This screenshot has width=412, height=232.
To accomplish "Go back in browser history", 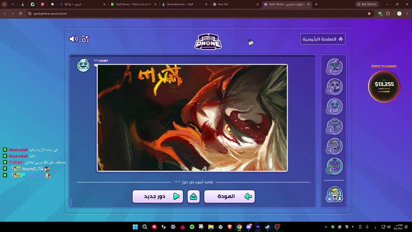I will [5, 14].
